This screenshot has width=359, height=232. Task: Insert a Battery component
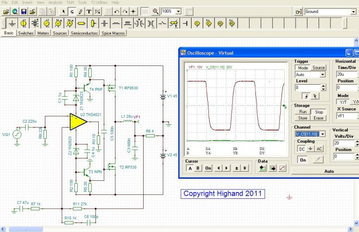(x=35, y=23)
